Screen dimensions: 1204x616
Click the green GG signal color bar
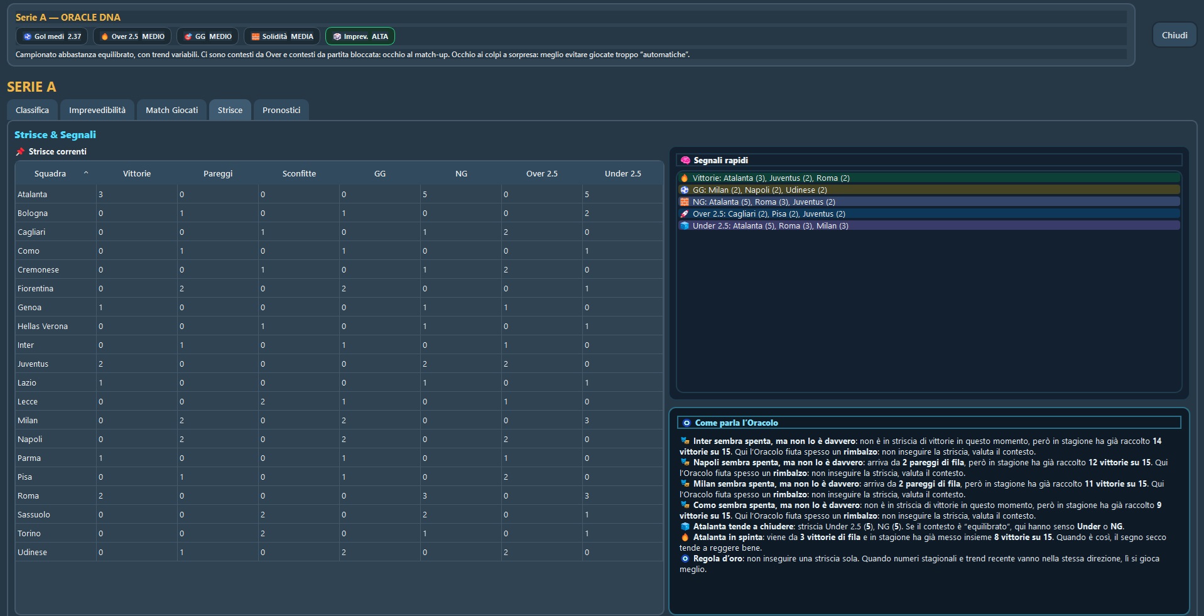click(930, 190)
